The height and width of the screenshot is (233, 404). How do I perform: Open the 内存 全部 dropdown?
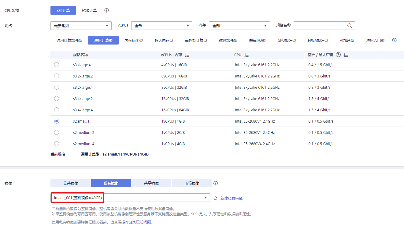click(x=239, y=26)
